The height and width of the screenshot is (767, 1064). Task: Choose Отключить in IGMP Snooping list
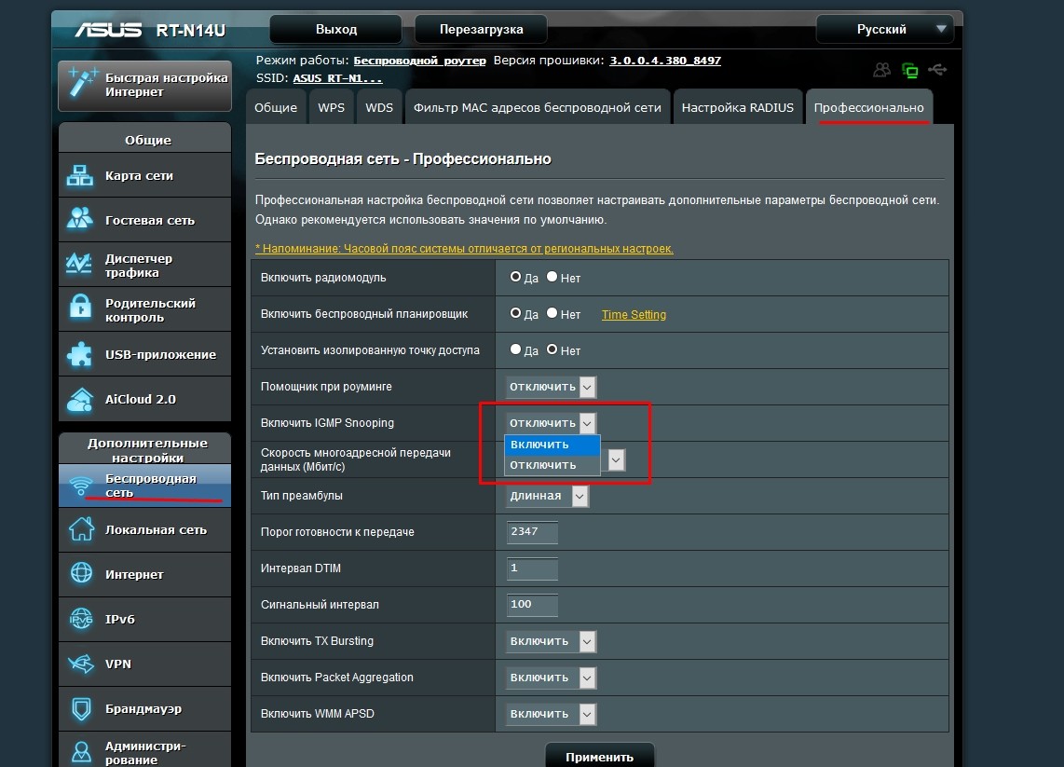coord(552,465)
